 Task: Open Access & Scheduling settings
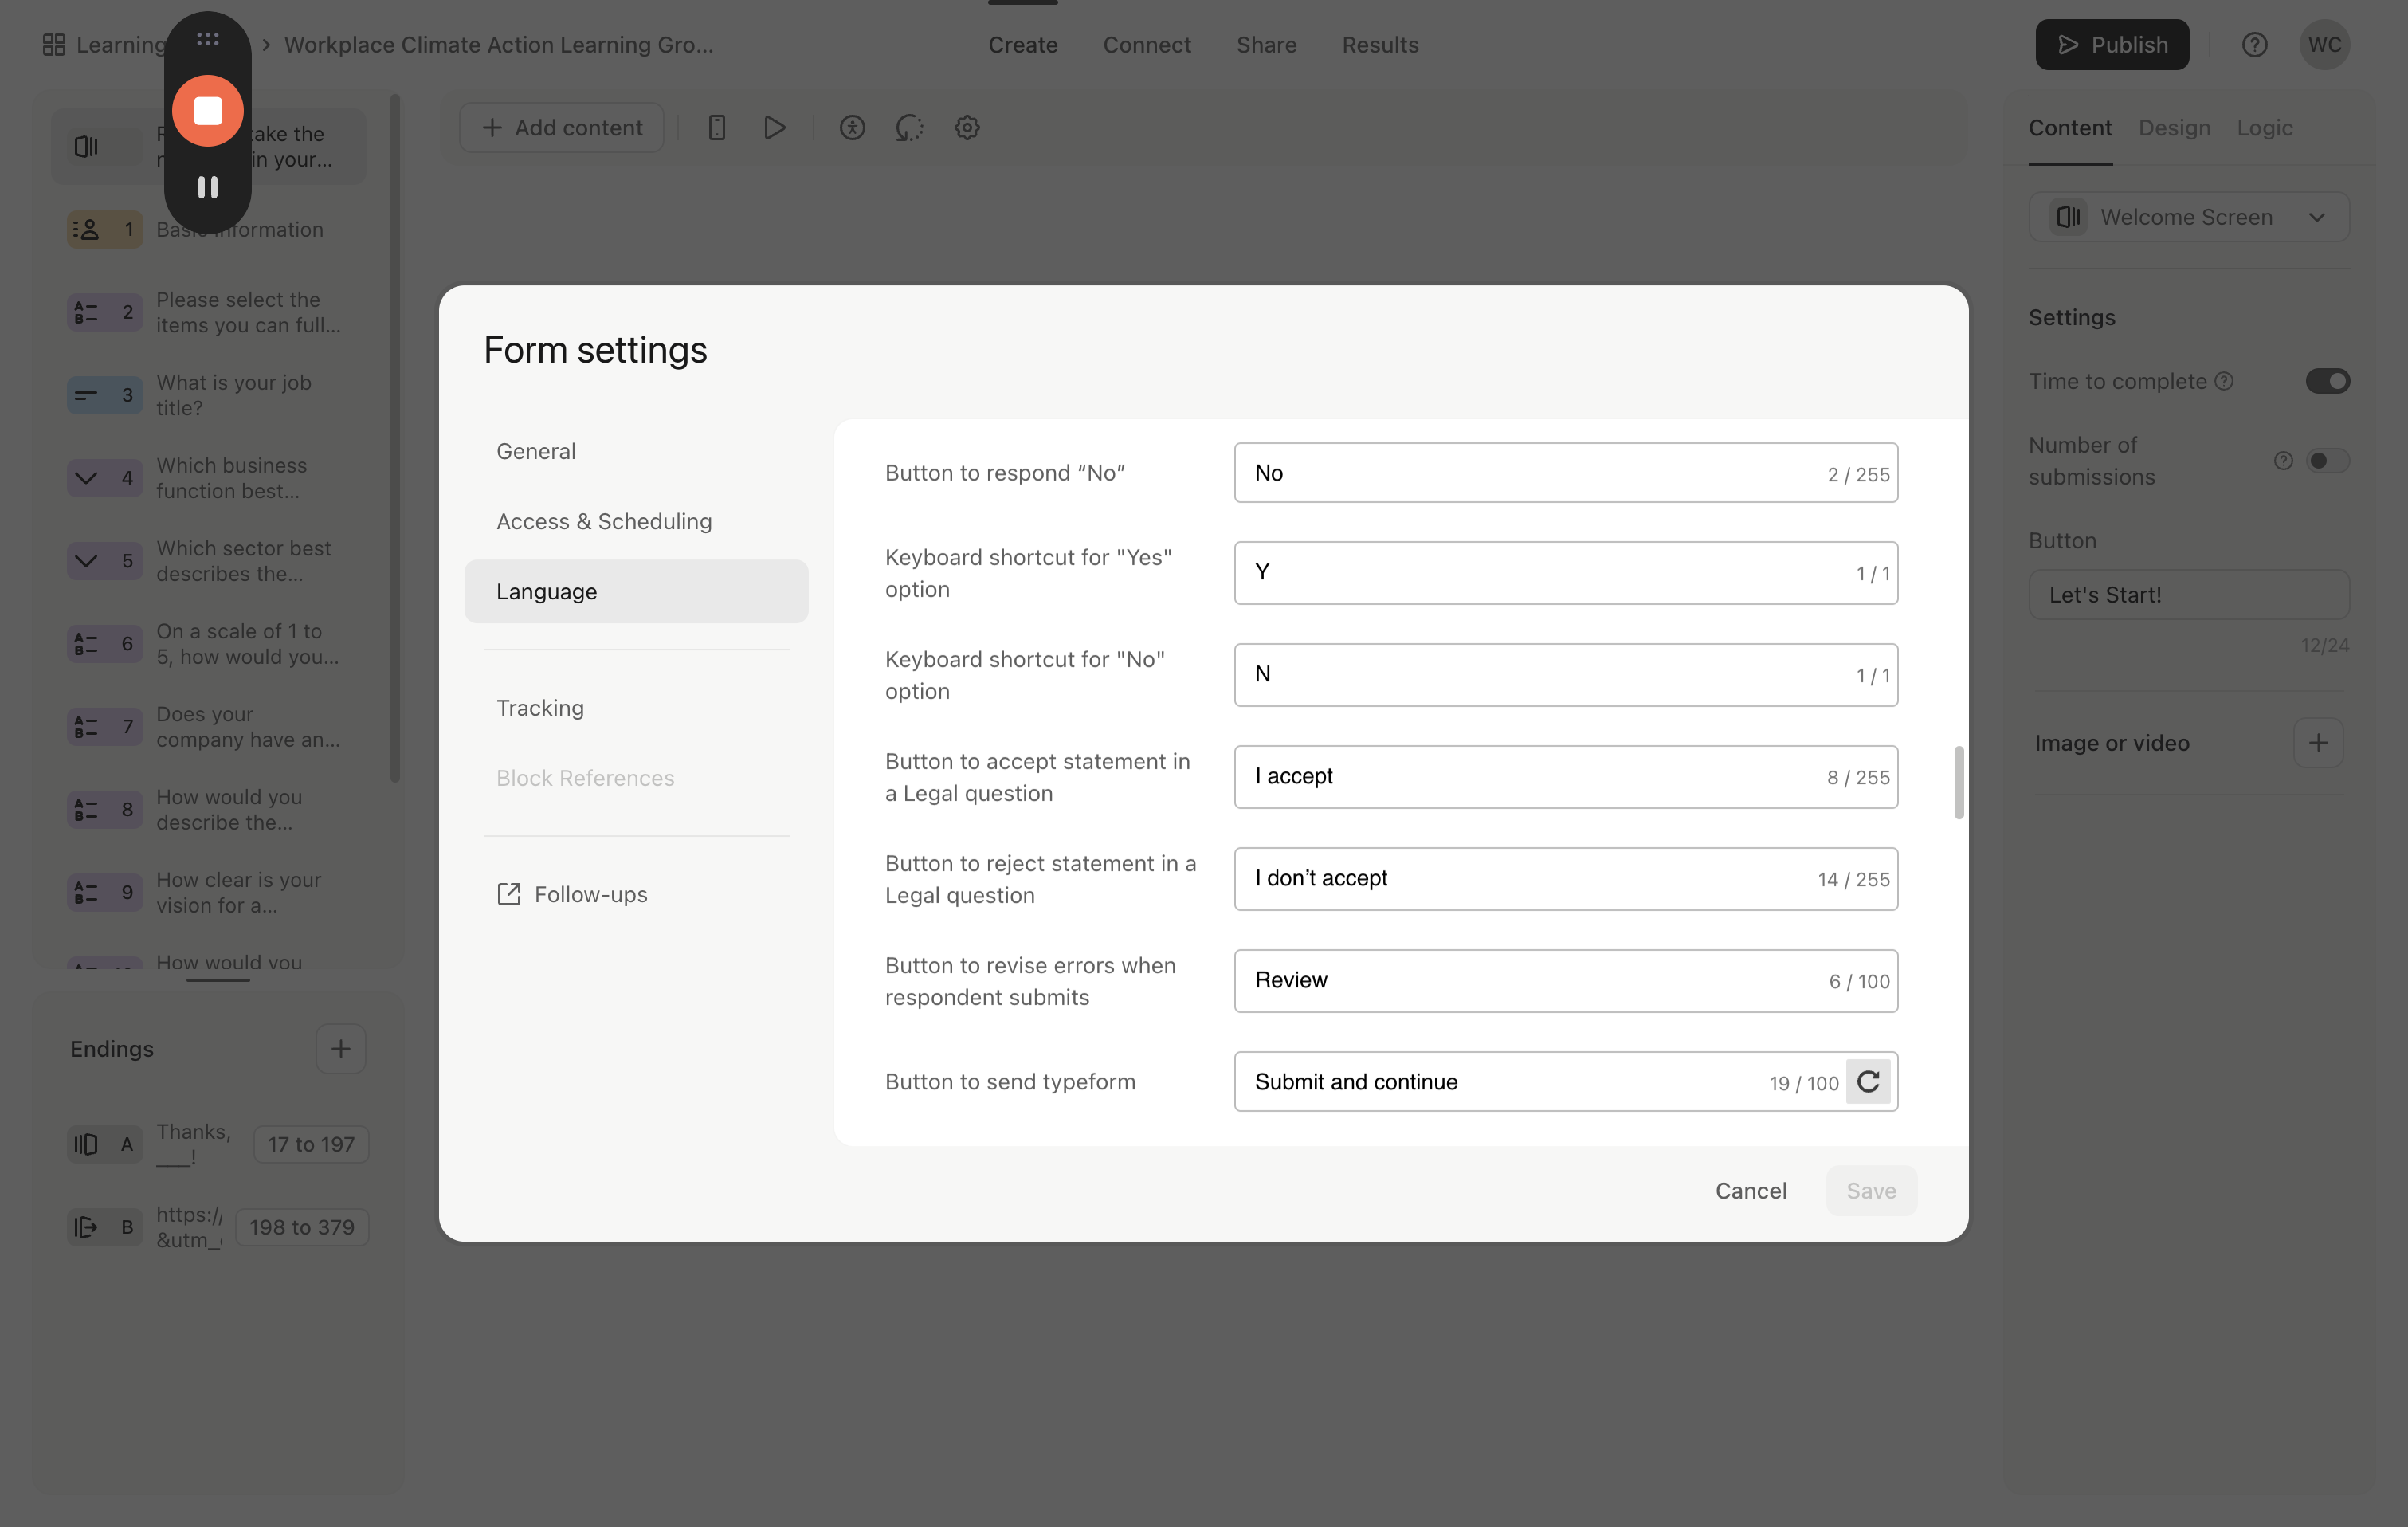coord(636,521)
